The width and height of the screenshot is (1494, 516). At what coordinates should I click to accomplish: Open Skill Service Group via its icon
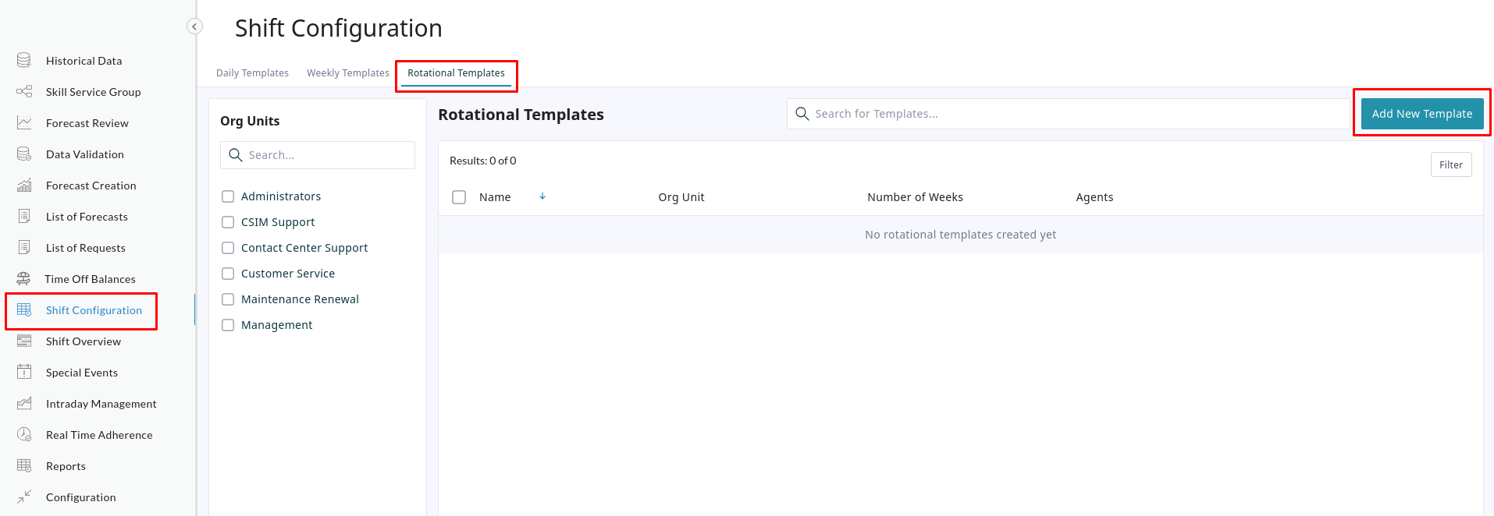[x=24, y=91]
